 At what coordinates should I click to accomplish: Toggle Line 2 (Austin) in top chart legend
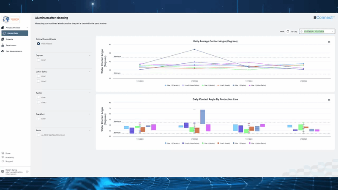coord(224,85)
